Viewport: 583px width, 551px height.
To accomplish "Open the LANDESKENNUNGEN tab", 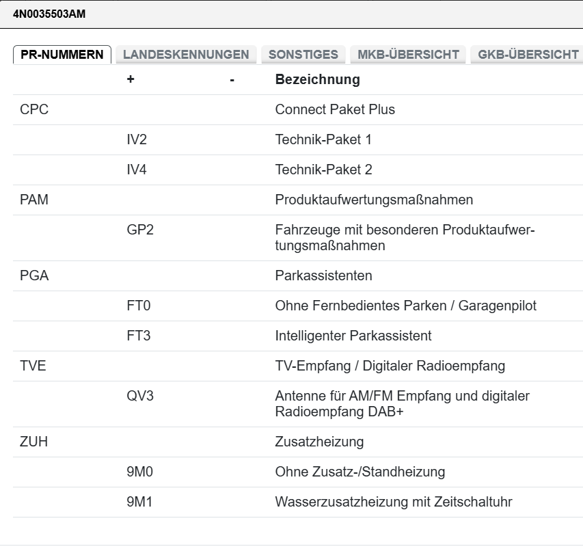I will point(186,55).
